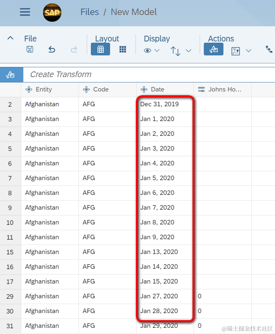Click the Jan 15, 2020 date cell
The width and height of the screenshot is (275, 334).
pyautogui.click(x=165, y=281)
